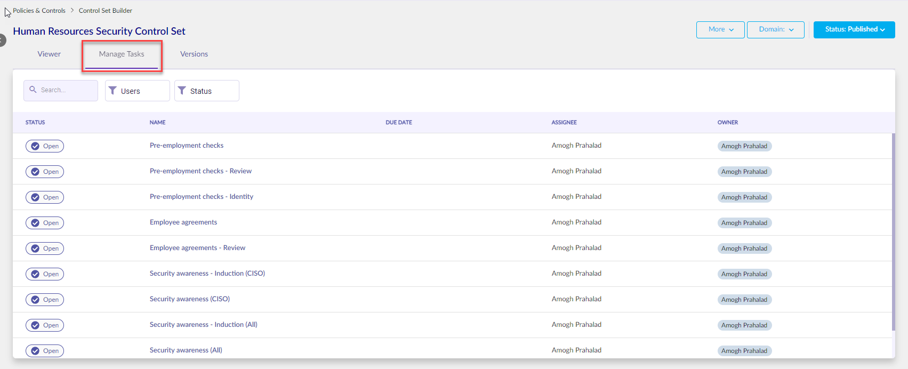Open the More dropdown menu

click(x=720, y=30)
